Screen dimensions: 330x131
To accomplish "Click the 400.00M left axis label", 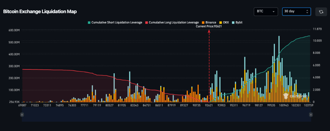I will click(14, 54).
